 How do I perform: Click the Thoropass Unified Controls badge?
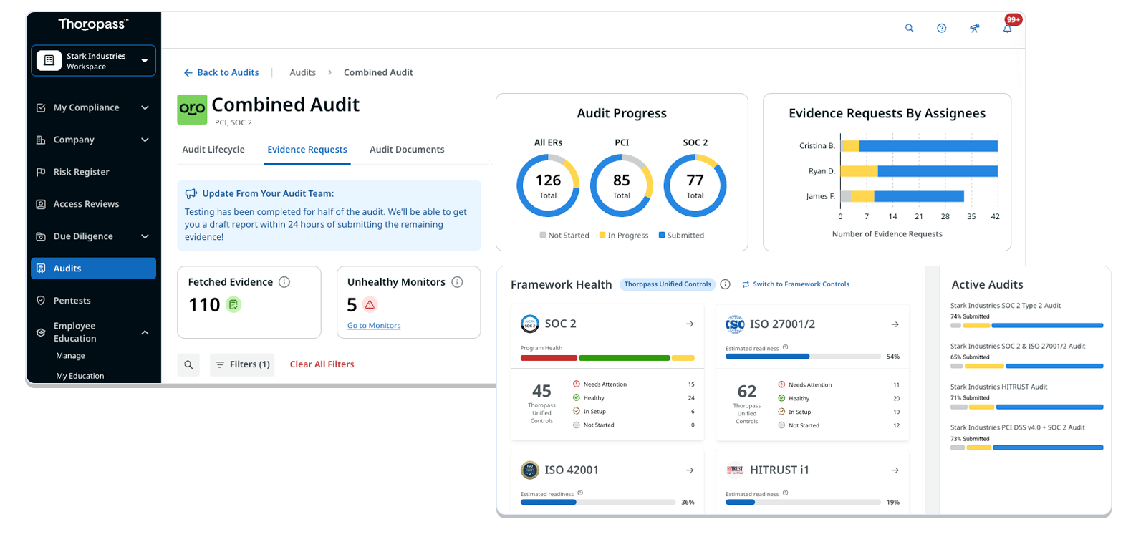[668, 284]
